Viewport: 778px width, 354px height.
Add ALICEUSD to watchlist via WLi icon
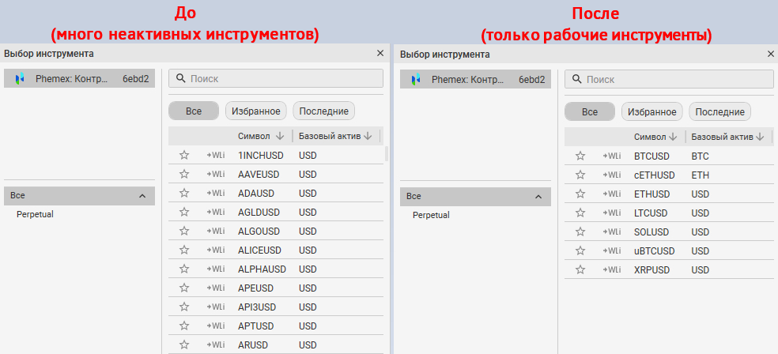pyautogui.click(x=215, y=250)
